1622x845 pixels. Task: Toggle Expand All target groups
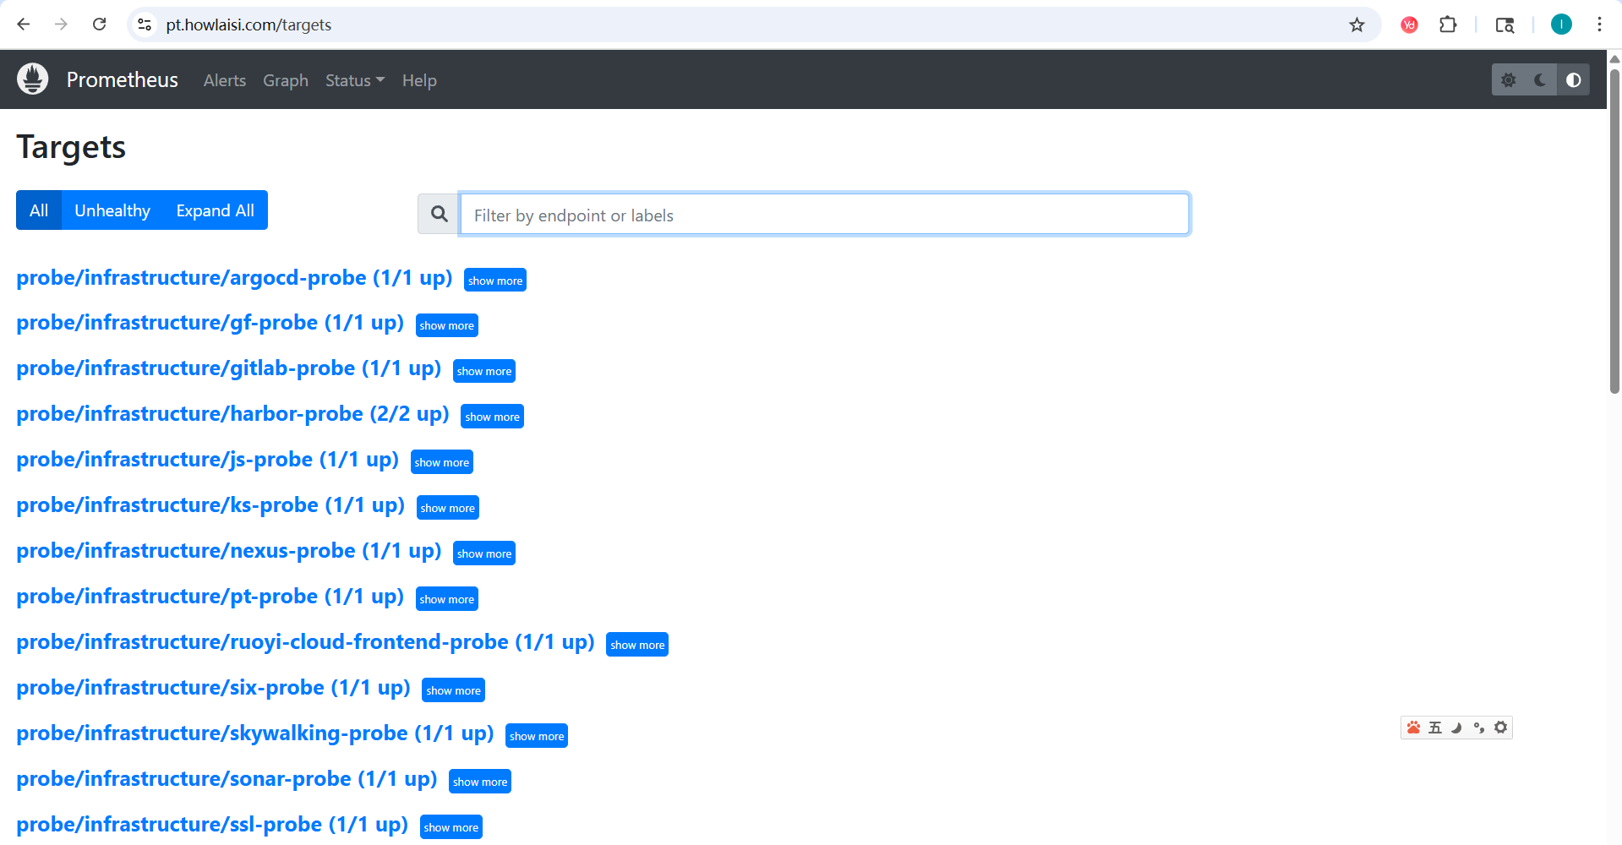215,210
